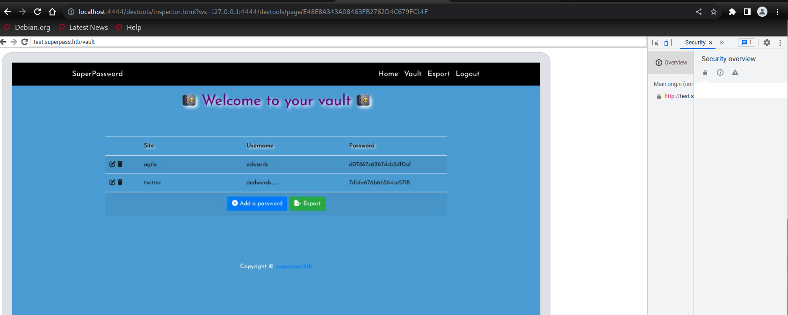The width and height of the screenshot is (788, 315).
Task: Click Logout in site navbar
Action: 468,73
